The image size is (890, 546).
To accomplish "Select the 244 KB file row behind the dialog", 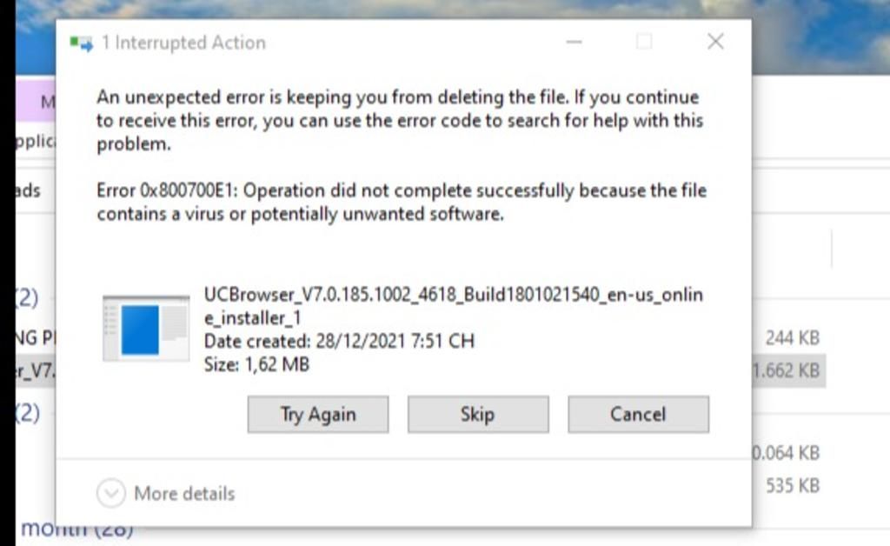I will click(792, 337).
